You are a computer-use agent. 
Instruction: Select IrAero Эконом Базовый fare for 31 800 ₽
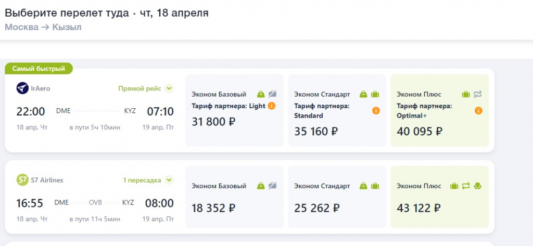tap(235, 110)
